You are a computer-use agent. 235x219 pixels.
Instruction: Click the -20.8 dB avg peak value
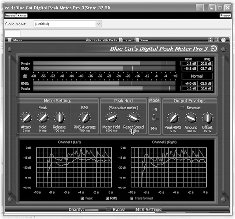[205, 64]
